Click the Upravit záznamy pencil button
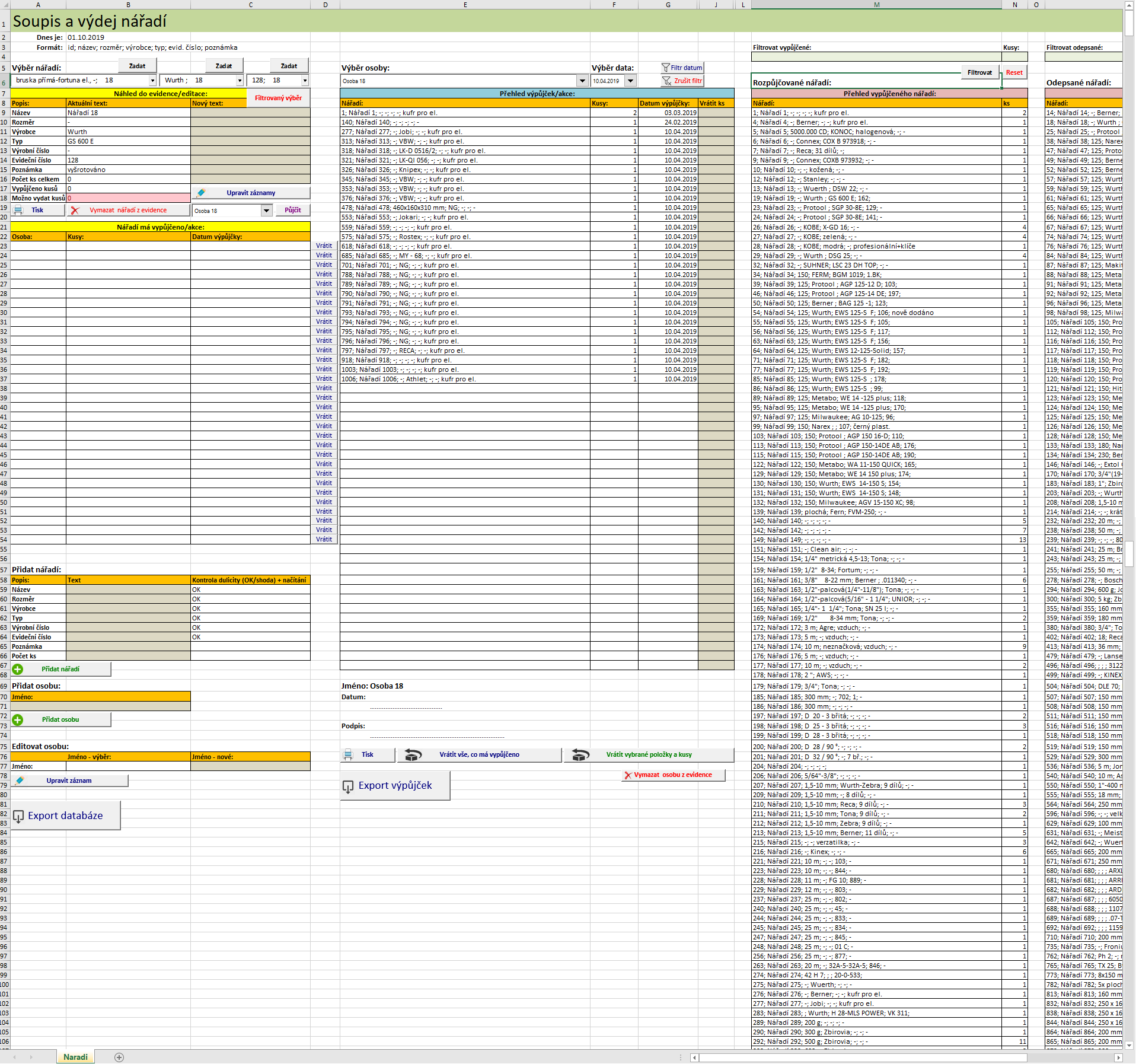 pos(251,193)
